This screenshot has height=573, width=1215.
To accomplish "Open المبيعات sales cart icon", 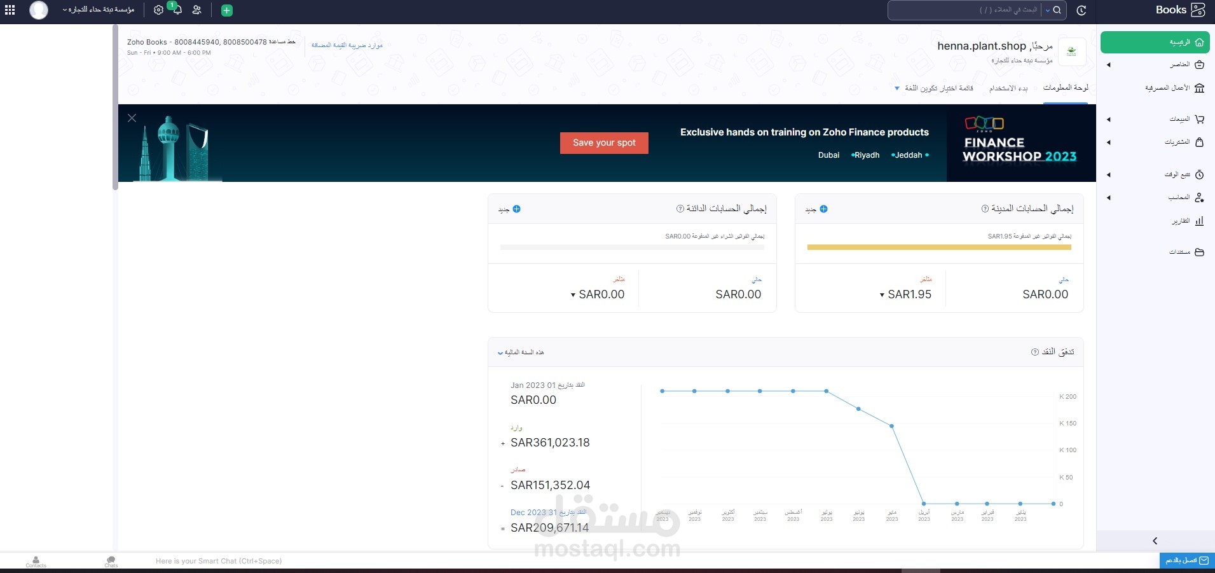I will coord(1199,119).
